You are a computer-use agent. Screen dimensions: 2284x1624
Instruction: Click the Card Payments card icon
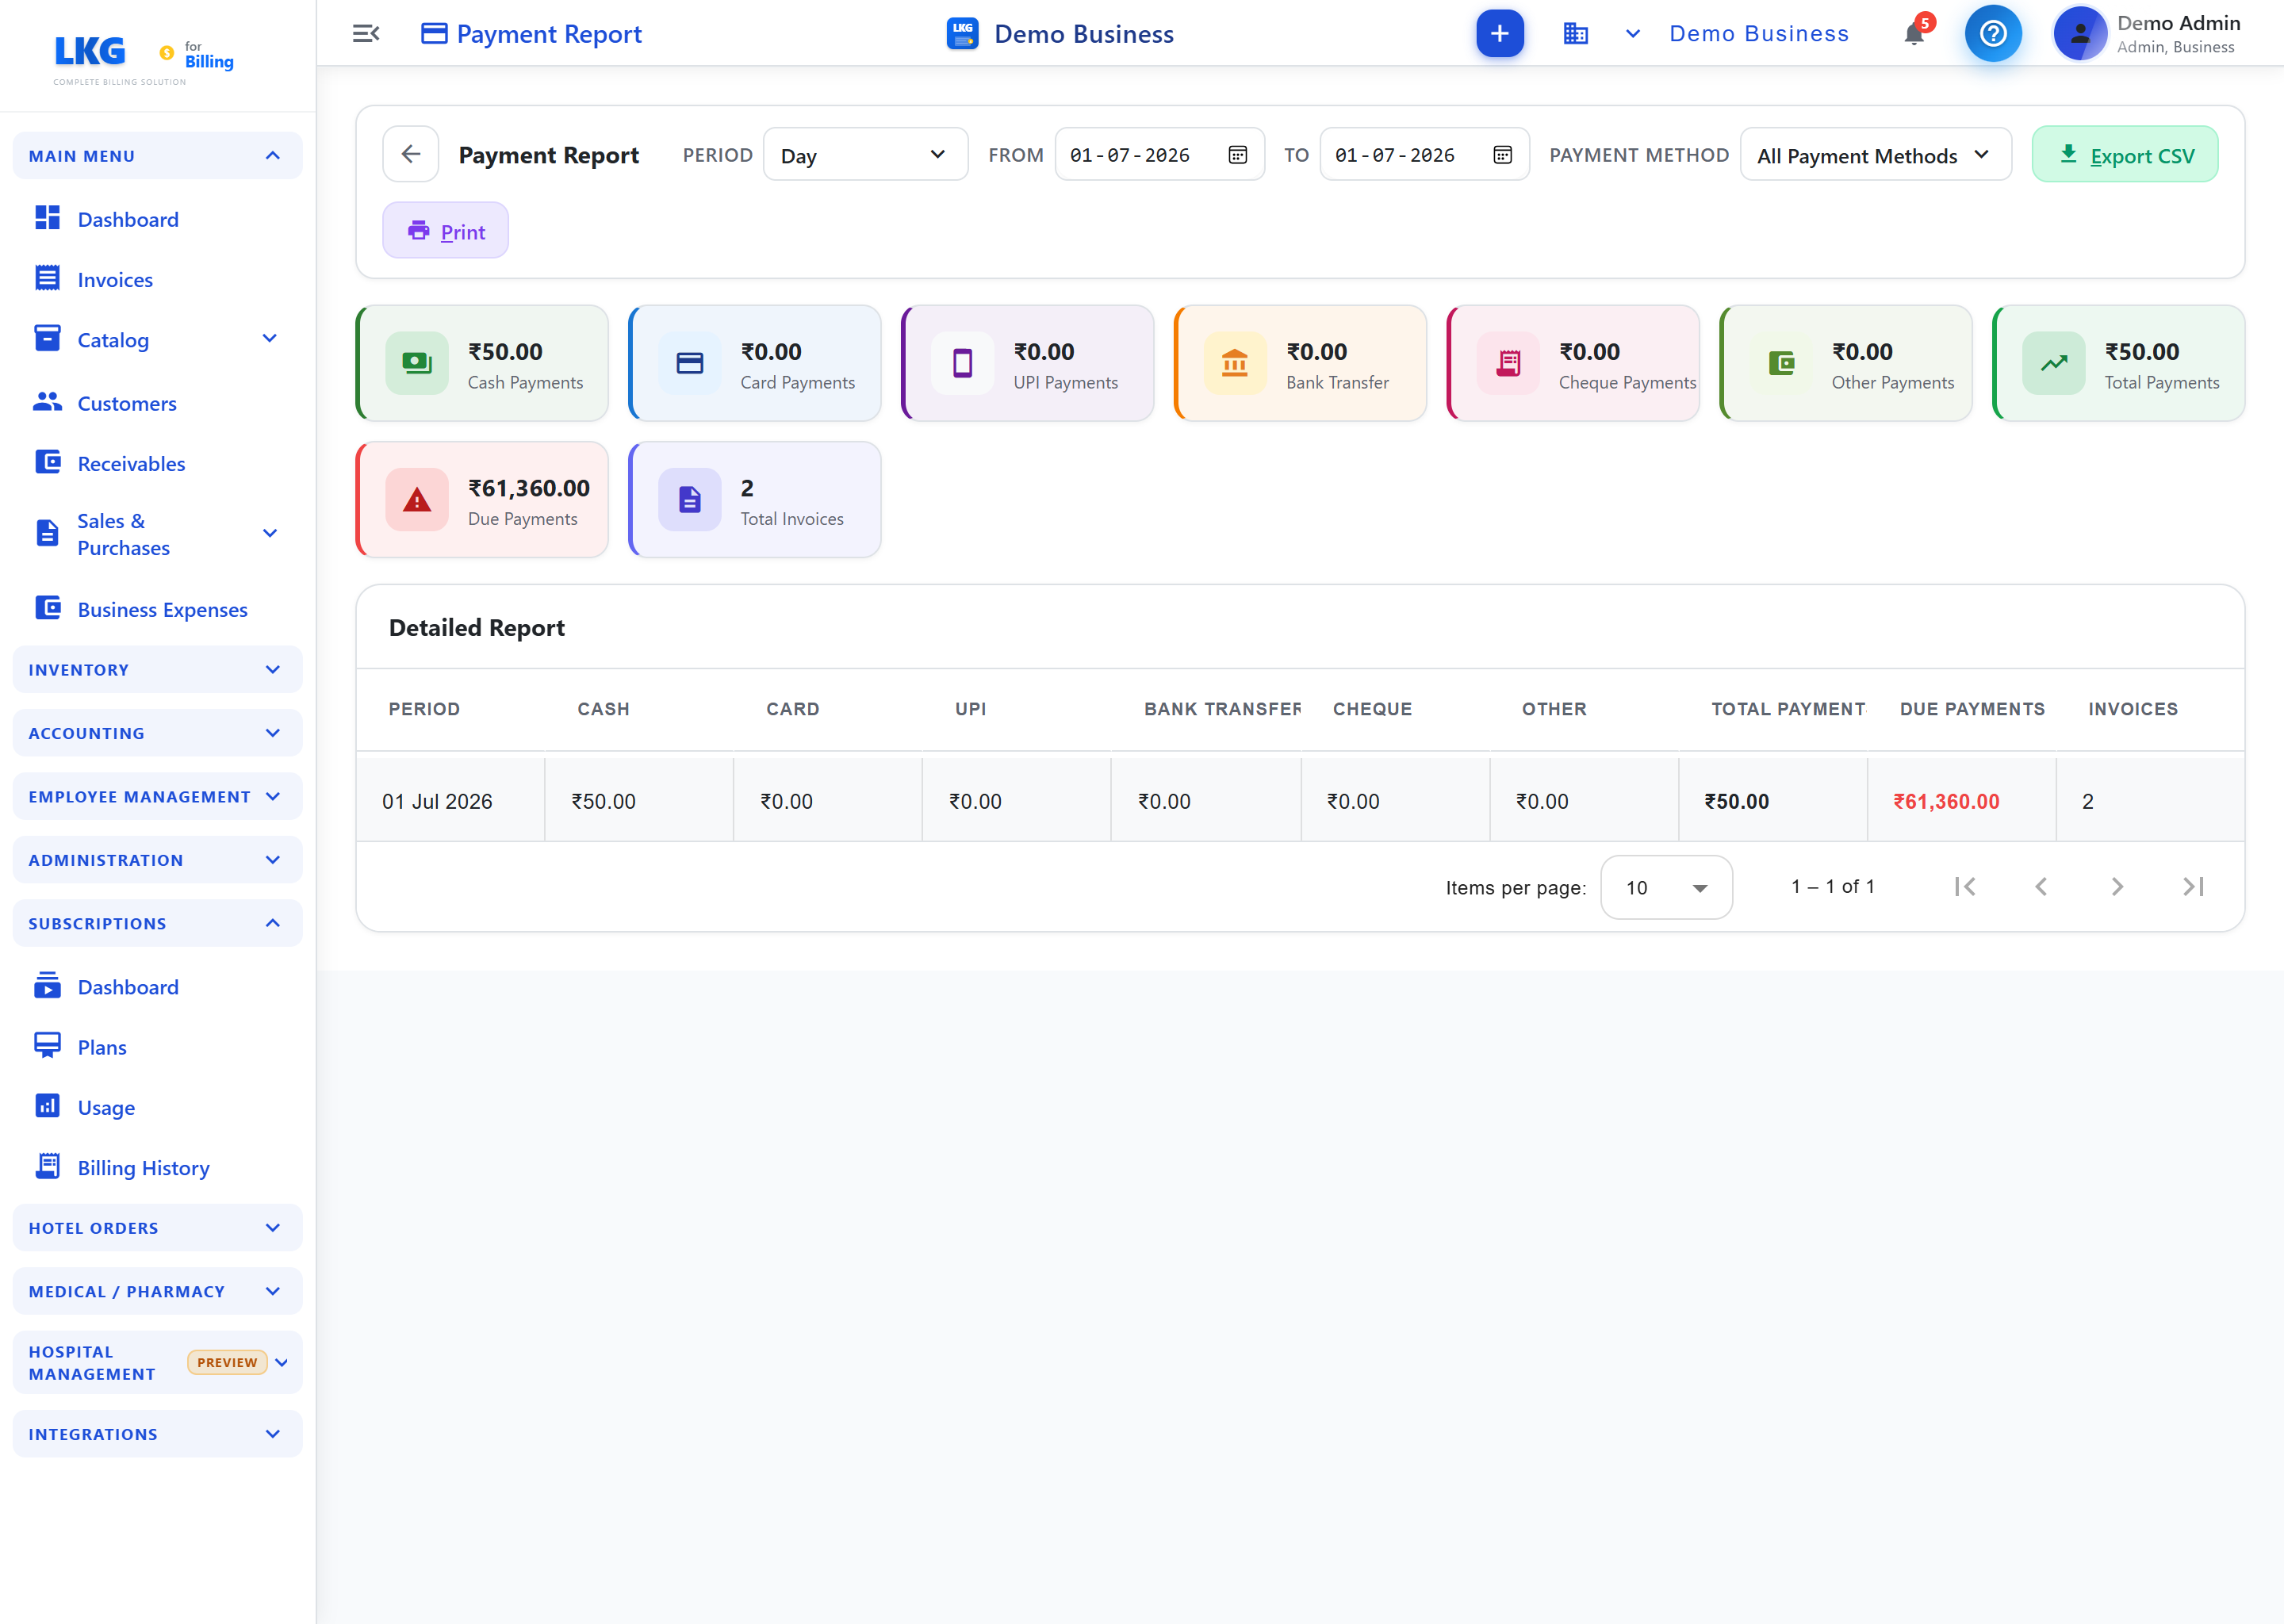pyautogui.click(x=690, y=363)
